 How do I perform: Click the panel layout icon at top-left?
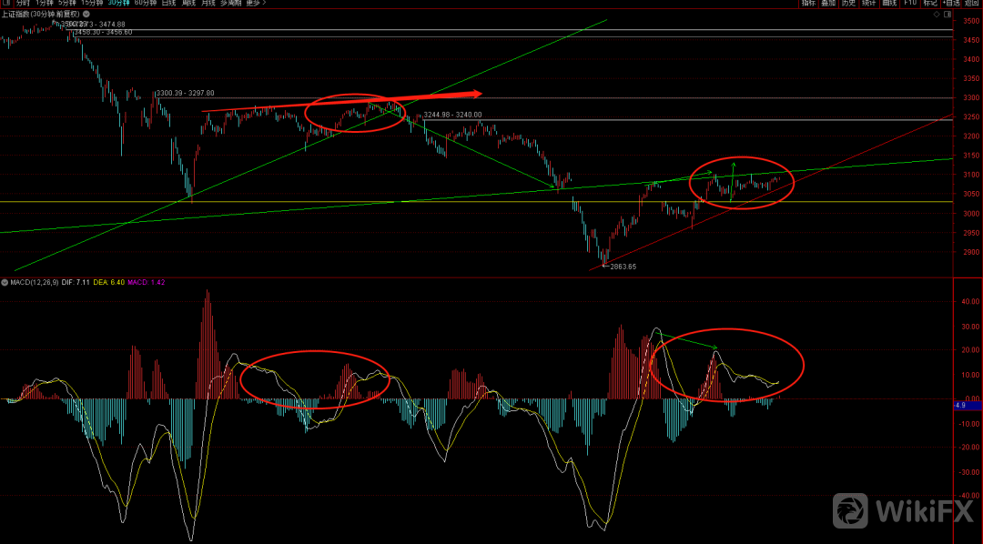click(5, 4)
